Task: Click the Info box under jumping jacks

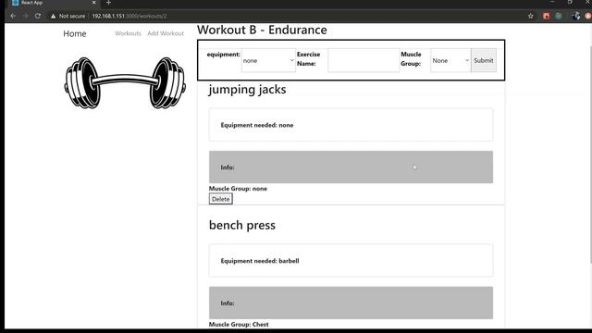Action: coord(351,166)
